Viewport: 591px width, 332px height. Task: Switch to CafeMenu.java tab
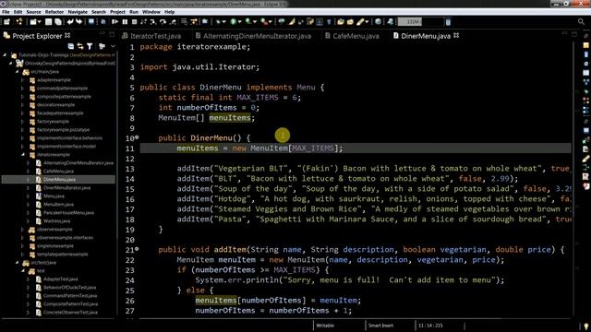click(352, 36)
